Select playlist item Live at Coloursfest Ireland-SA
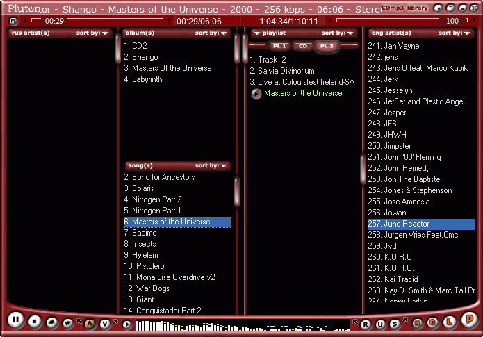Image resolution: width=483 pixels, height=337 pixels. coord(302,82)
